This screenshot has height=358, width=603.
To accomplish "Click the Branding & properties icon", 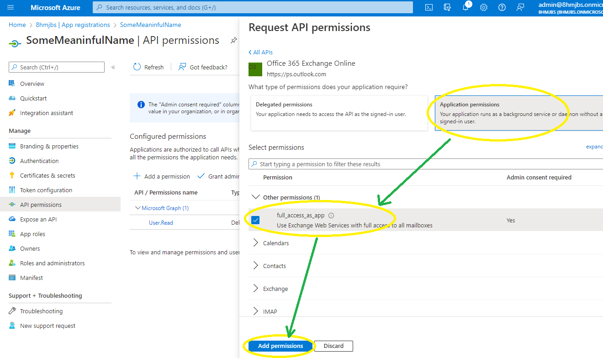I will click(12, 146).
